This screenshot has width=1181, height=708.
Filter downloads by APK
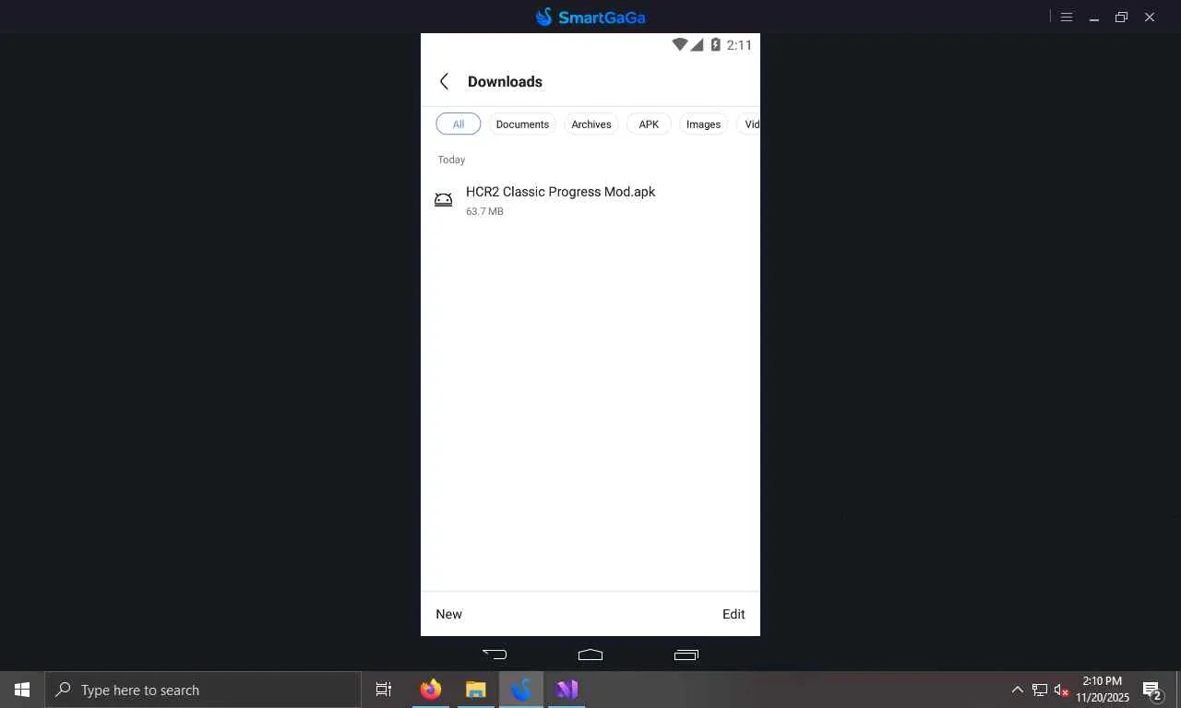coord(649,124)
